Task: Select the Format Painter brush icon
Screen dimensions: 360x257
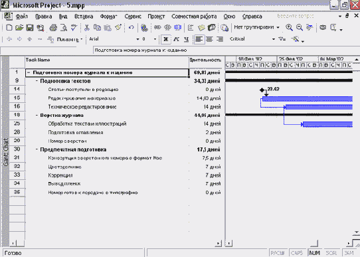Action: tap(118, 28)
